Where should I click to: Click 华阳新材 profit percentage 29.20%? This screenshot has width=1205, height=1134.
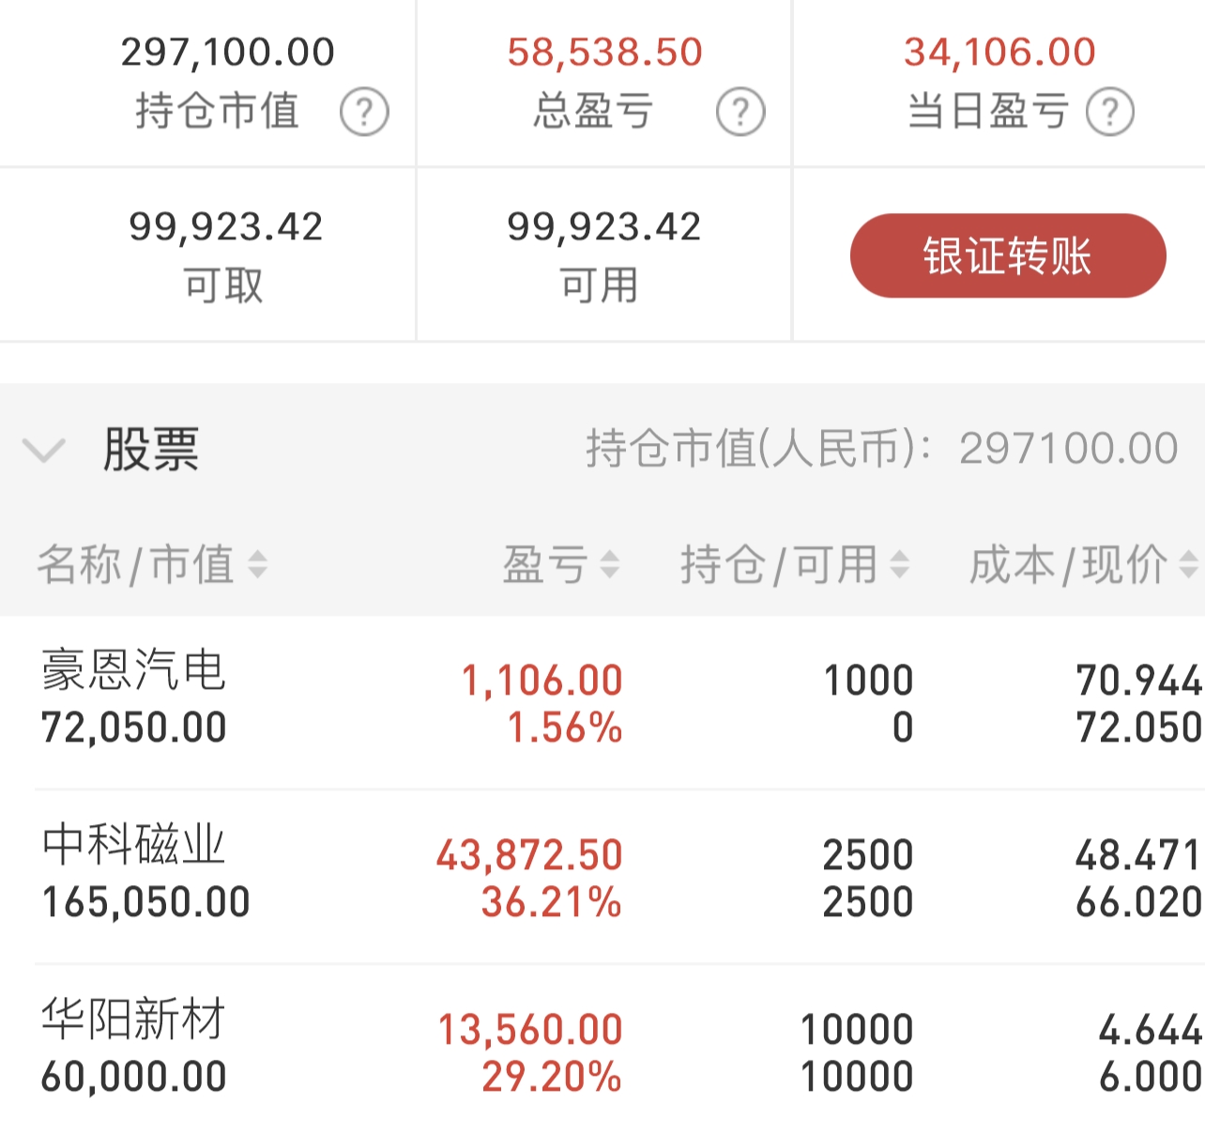tap(552, 1077)
